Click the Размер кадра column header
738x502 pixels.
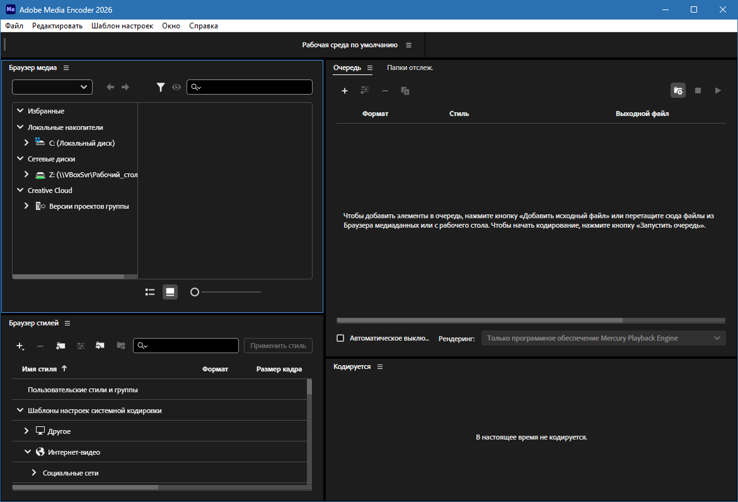click(x=279, y=369)
